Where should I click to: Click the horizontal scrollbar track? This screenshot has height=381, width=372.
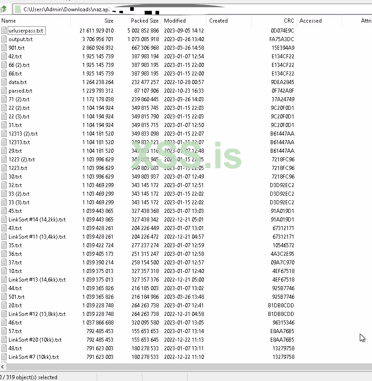pyautogui.click(x=188, y=367)
